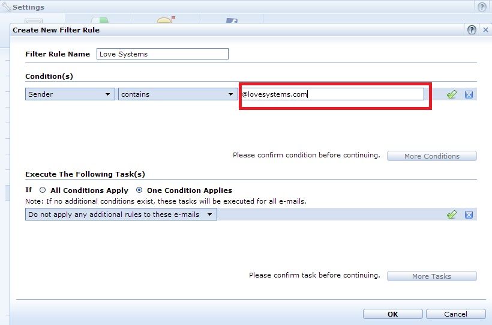Open help in the Settings window header
Screen dimensions: 492x325
(482, 7)
